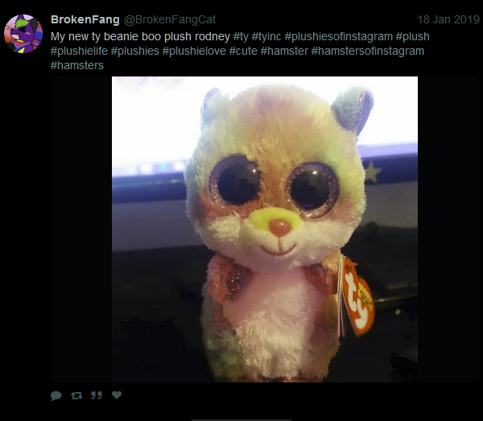Like the tweet with the heart icon

click(117, 394)
